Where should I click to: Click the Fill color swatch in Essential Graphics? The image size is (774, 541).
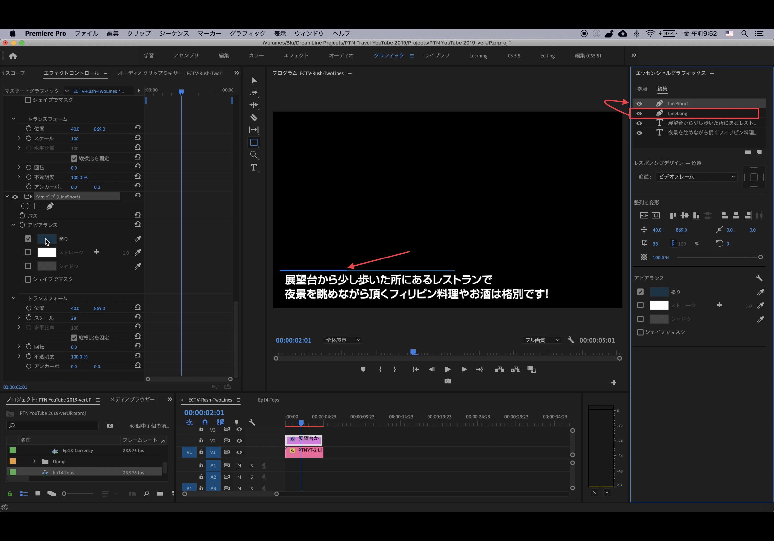point(659,292)
